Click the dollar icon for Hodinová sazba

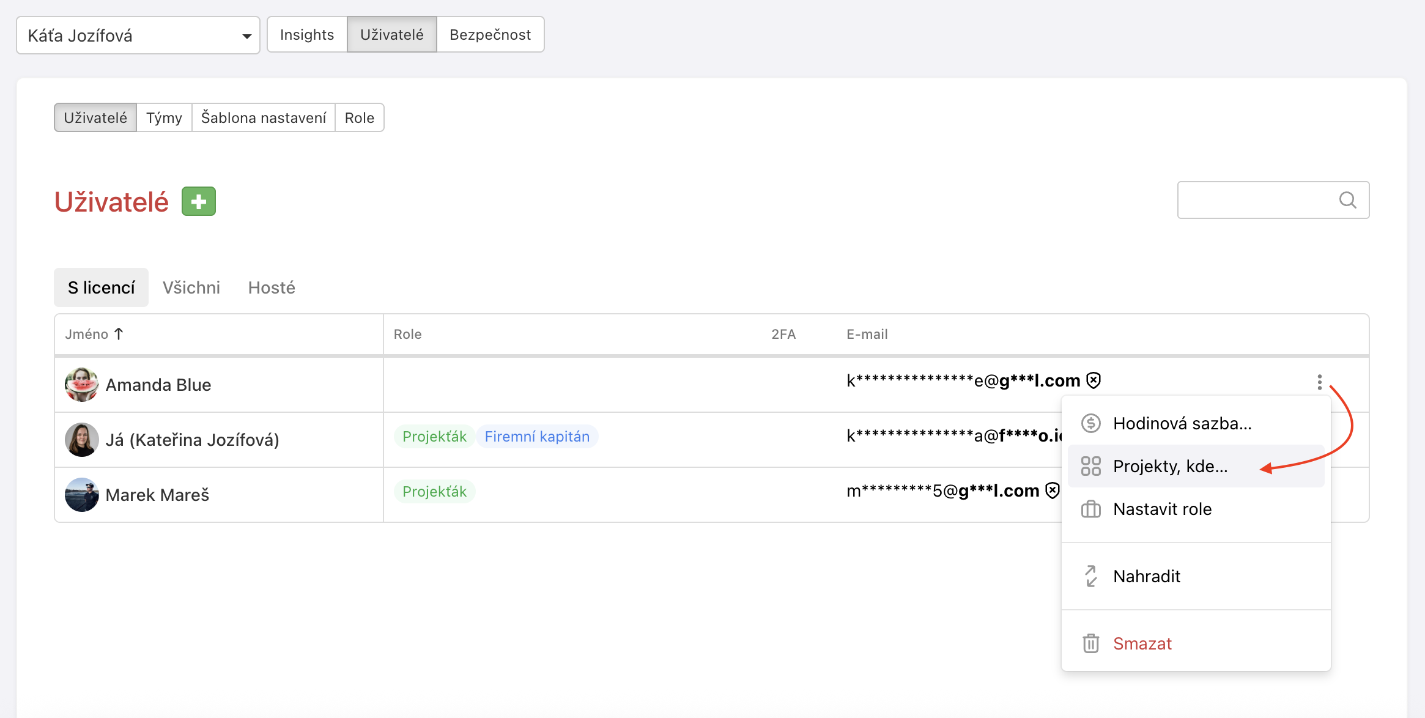click(x=1090, y=423)
